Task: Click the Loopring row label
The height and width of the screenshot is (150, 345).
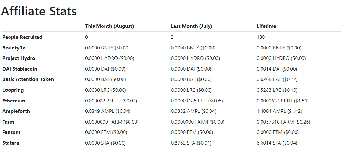Action: tap(13, 90)
